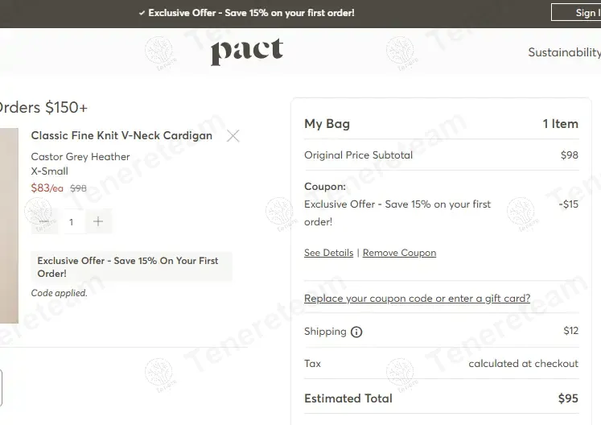Open Replace your coupon code link
Image resolution: width=601 pixels, height=425 pixels.
[417, 299]
